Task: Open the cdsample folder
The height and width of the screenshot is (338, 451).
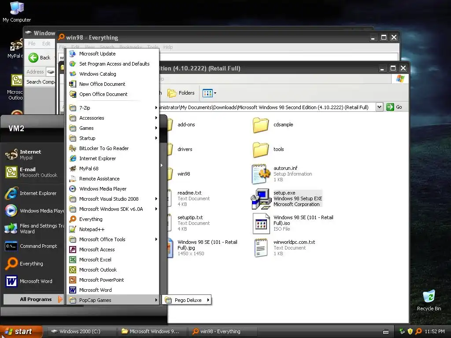Action: [x=273, y=125]
